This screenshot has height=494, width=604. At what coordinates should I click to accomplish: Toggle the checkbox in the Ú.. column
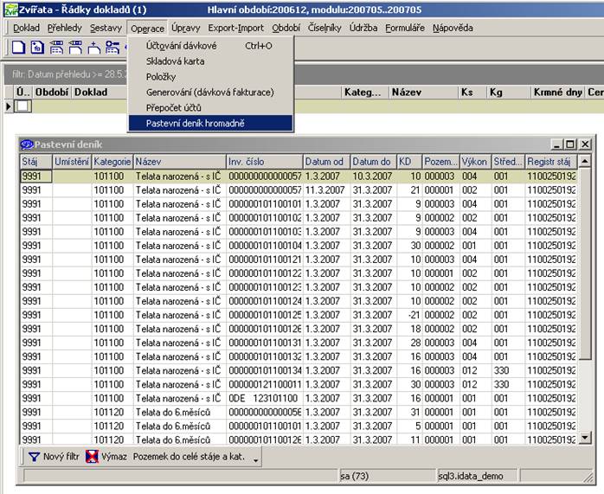click(x=22, y=106)
